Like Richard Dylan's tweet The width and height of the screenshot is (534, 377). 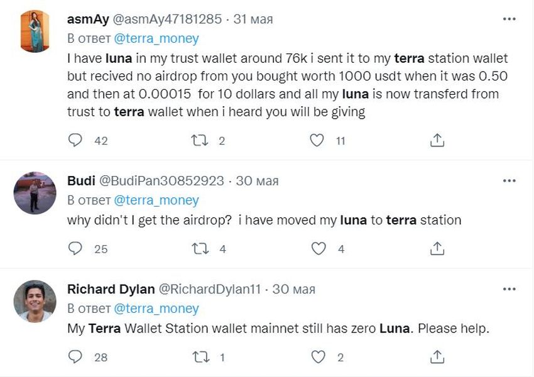tap(319, 357)
